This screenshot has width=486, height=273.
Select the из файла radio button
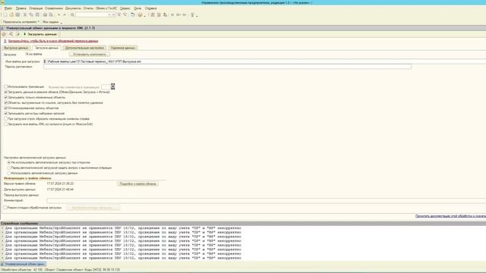point(27,54)
